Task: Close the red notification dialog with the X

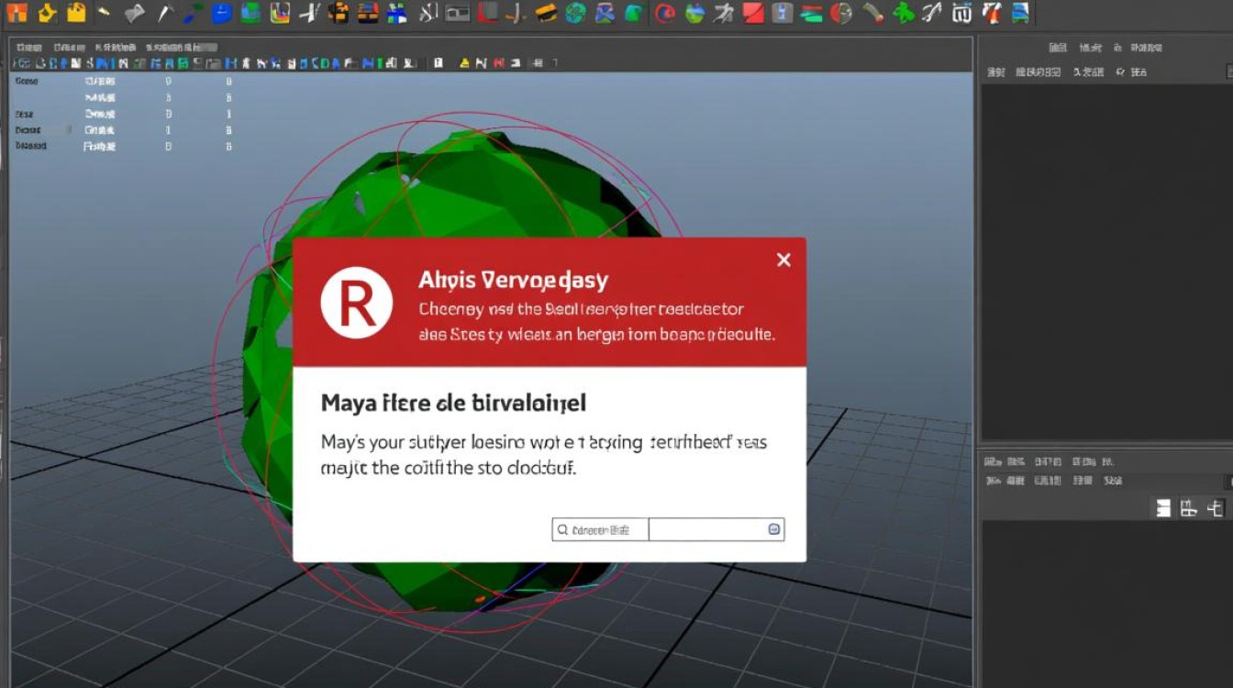Action: tap(783, 260)
